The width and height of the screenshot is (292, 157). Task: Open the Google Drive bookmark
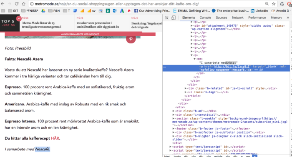pyautogui.click(x=43, y=11)
